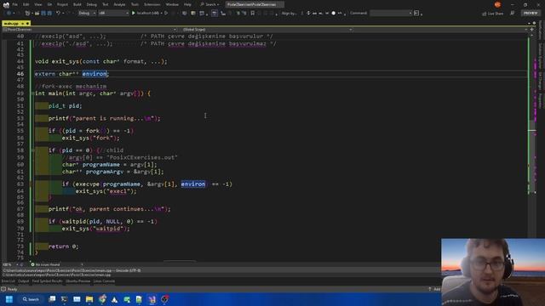Click the Open File folder icon
This screenshot has height=306, width=545.
pyautogui.click(x=37, y=14)
